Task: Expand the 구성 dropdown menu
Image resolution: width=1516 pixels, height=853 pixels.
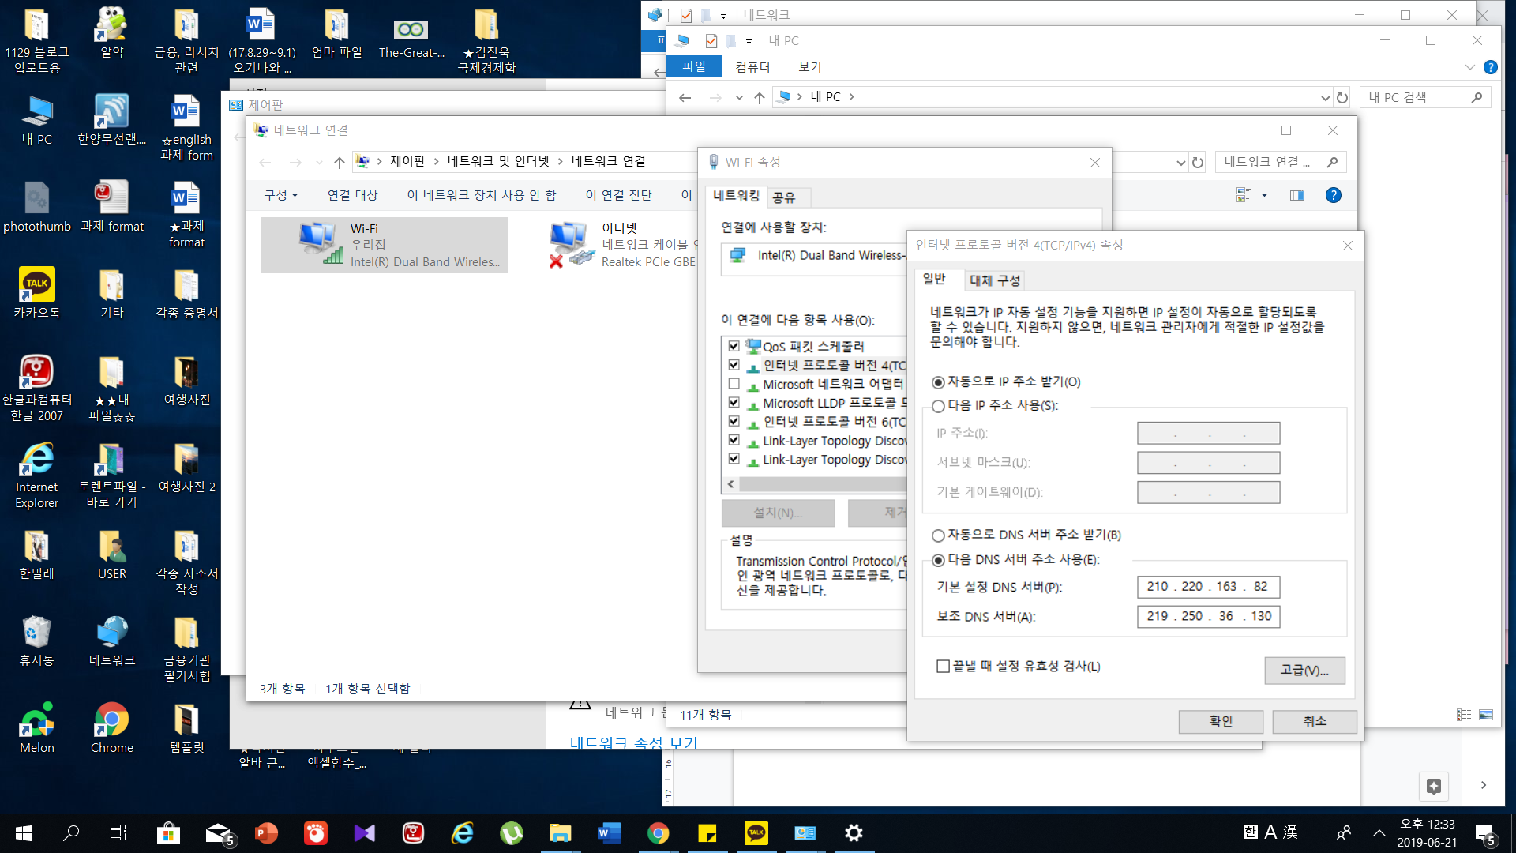Action: point(281,195)
